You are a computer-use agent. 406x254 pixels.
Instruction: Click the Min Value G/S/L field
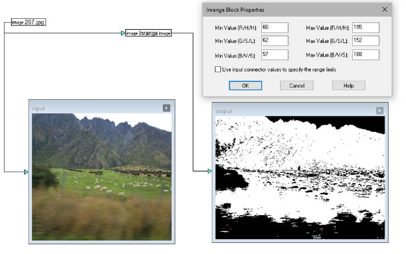pyautogui.click(x=275, y=41)
